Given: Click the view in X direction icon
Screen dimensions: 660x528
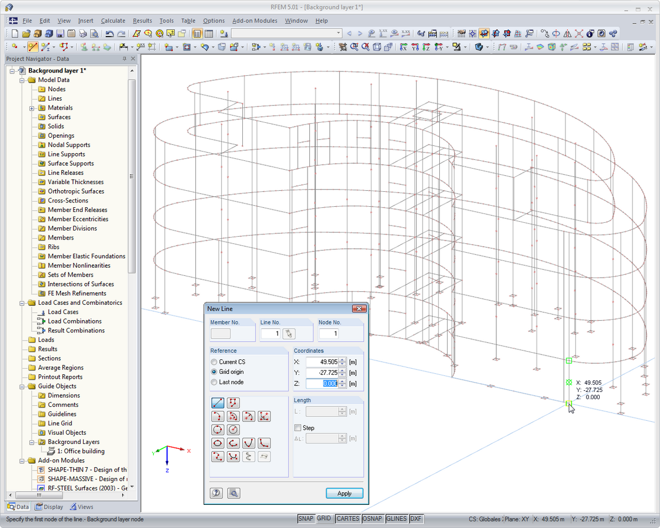Looking at the screenshot, I should coord(403,47).
